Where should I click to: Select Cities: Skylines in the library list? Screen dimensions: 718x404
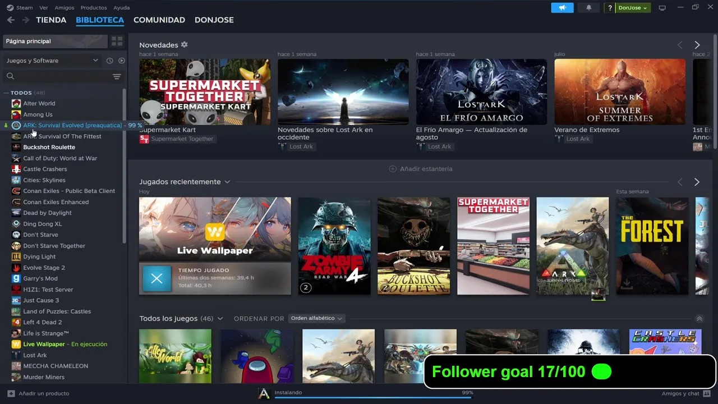tap(44, 180)
